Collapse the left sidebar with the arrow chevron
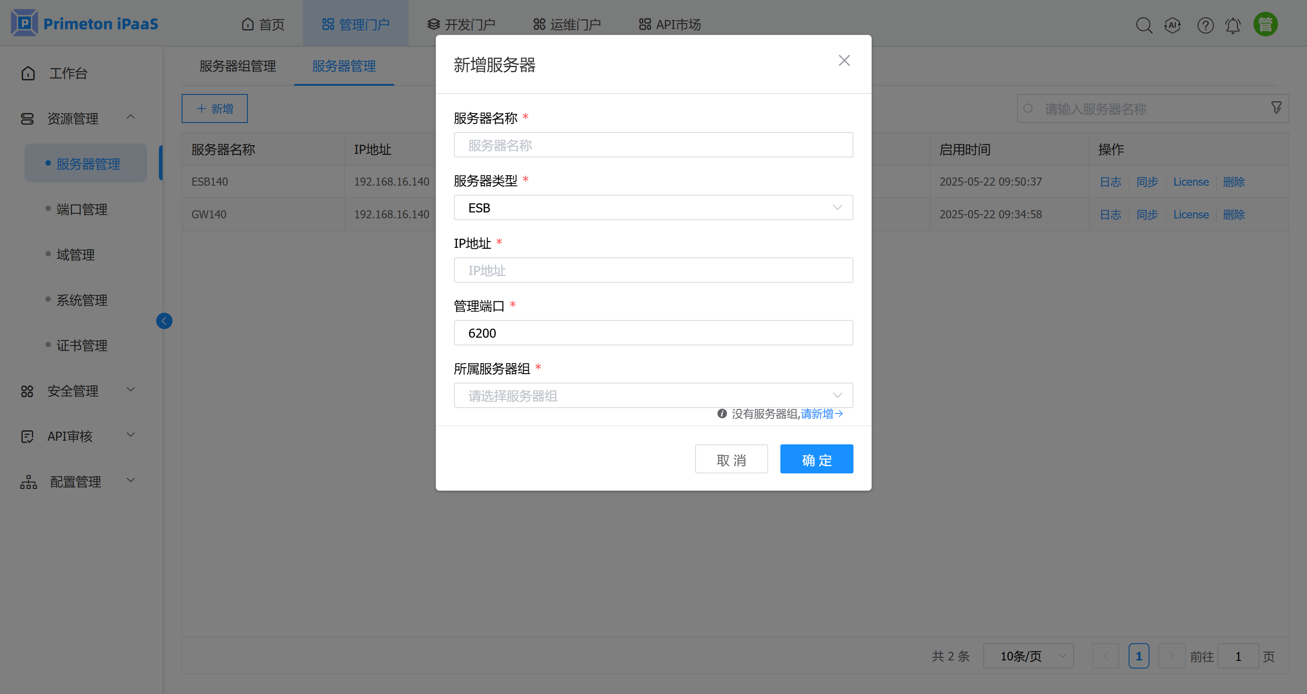 tap(164, 320)
